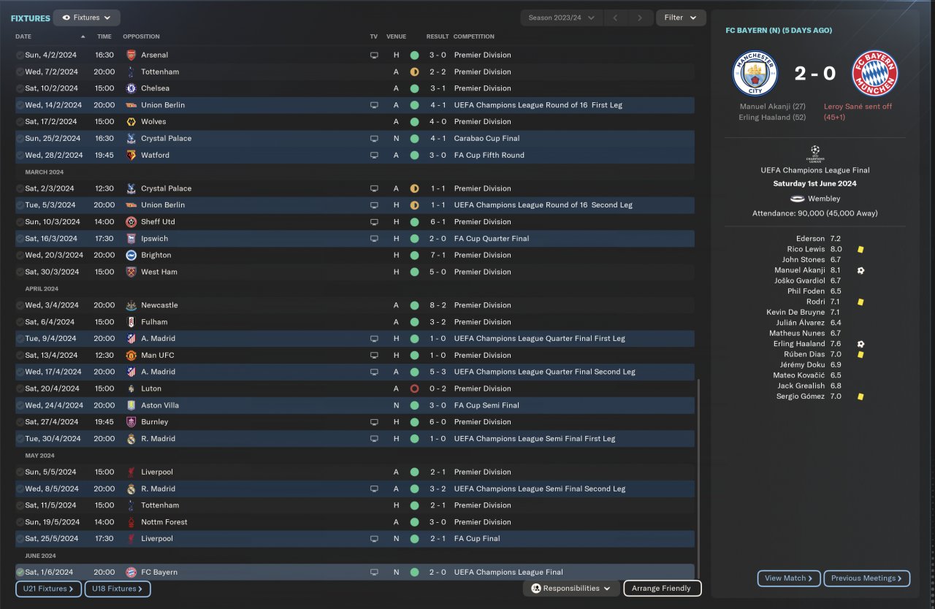Click the Nottm Forest club crest

(x=131, y=522)
